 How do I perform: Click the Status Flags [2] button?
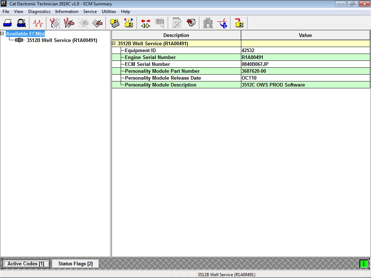tap(75, 264)
